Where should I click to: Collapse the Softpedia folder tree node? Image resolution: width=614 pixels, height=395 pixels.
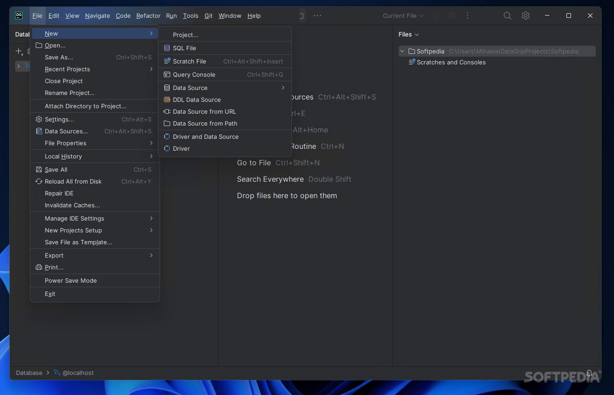click(x=402, y=51)
